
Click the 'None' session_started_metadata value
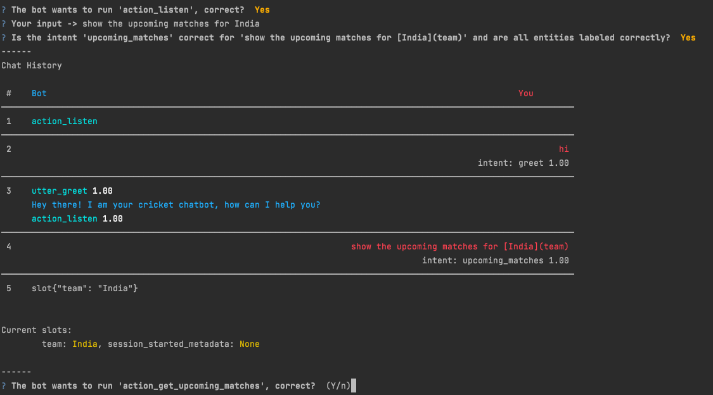[249, 344]
